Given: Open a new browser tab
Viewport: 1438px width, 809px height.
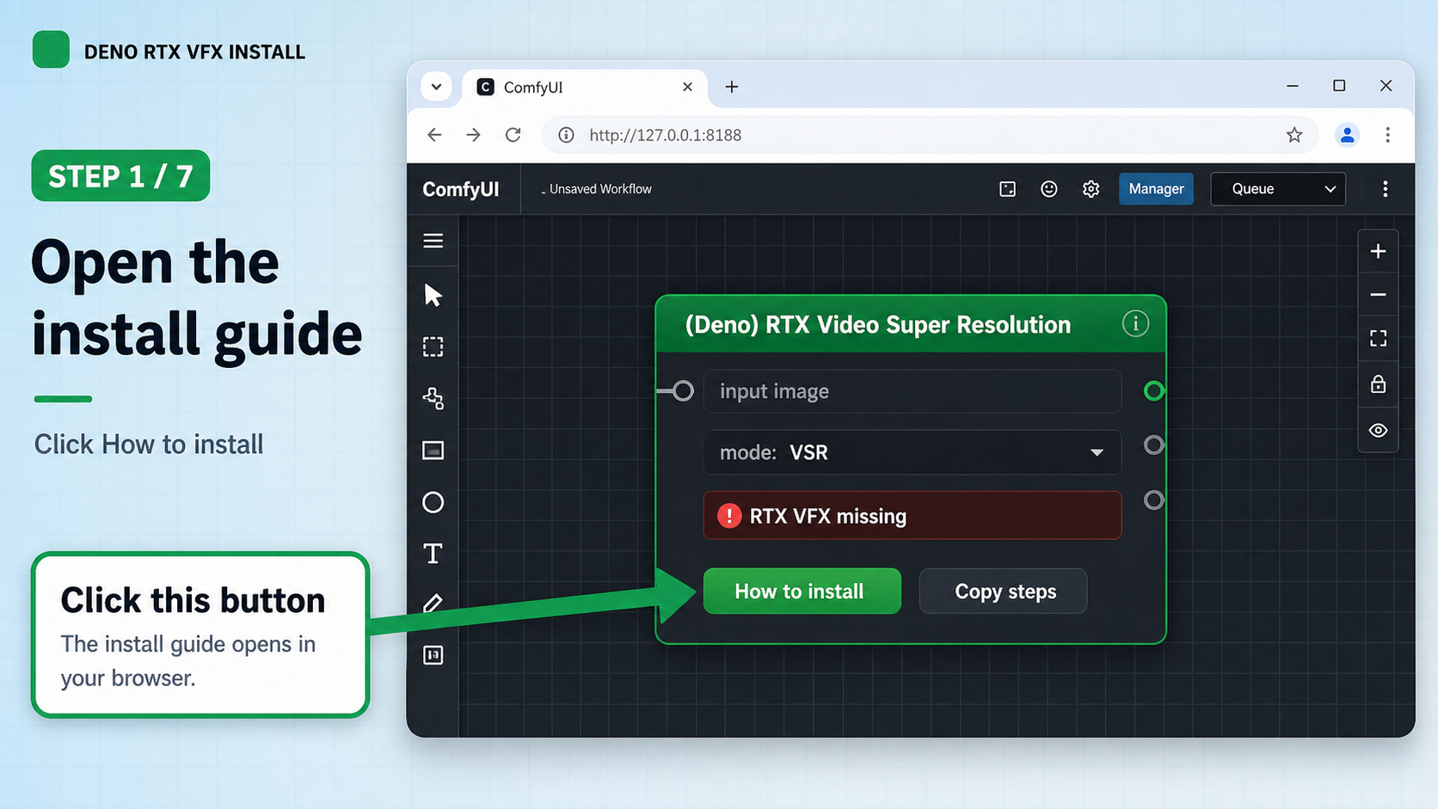Looking at the screenshot, I should (x=732, y=87).
